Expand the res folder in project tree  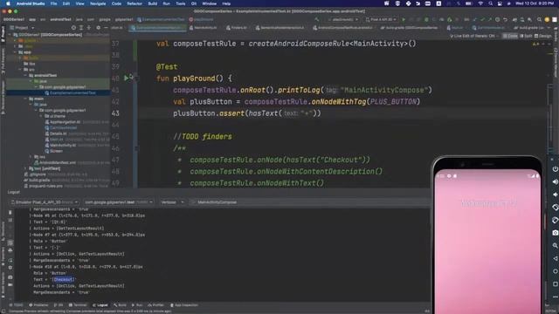(31, 157)
